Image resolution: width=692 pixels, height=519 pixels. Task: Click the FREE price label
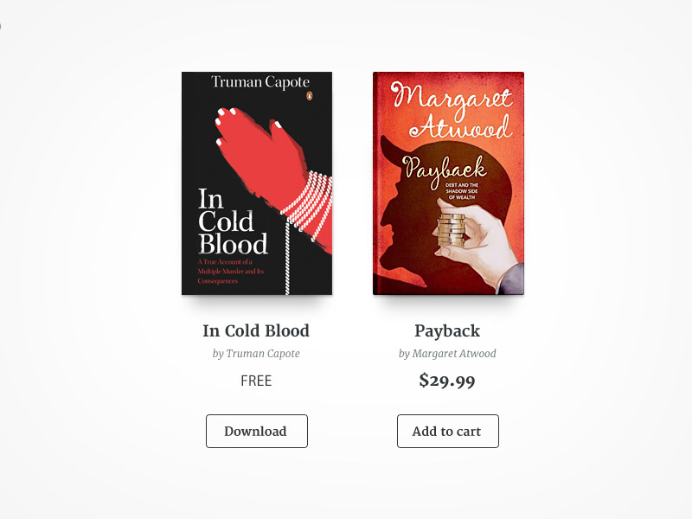tap(256, 381)
